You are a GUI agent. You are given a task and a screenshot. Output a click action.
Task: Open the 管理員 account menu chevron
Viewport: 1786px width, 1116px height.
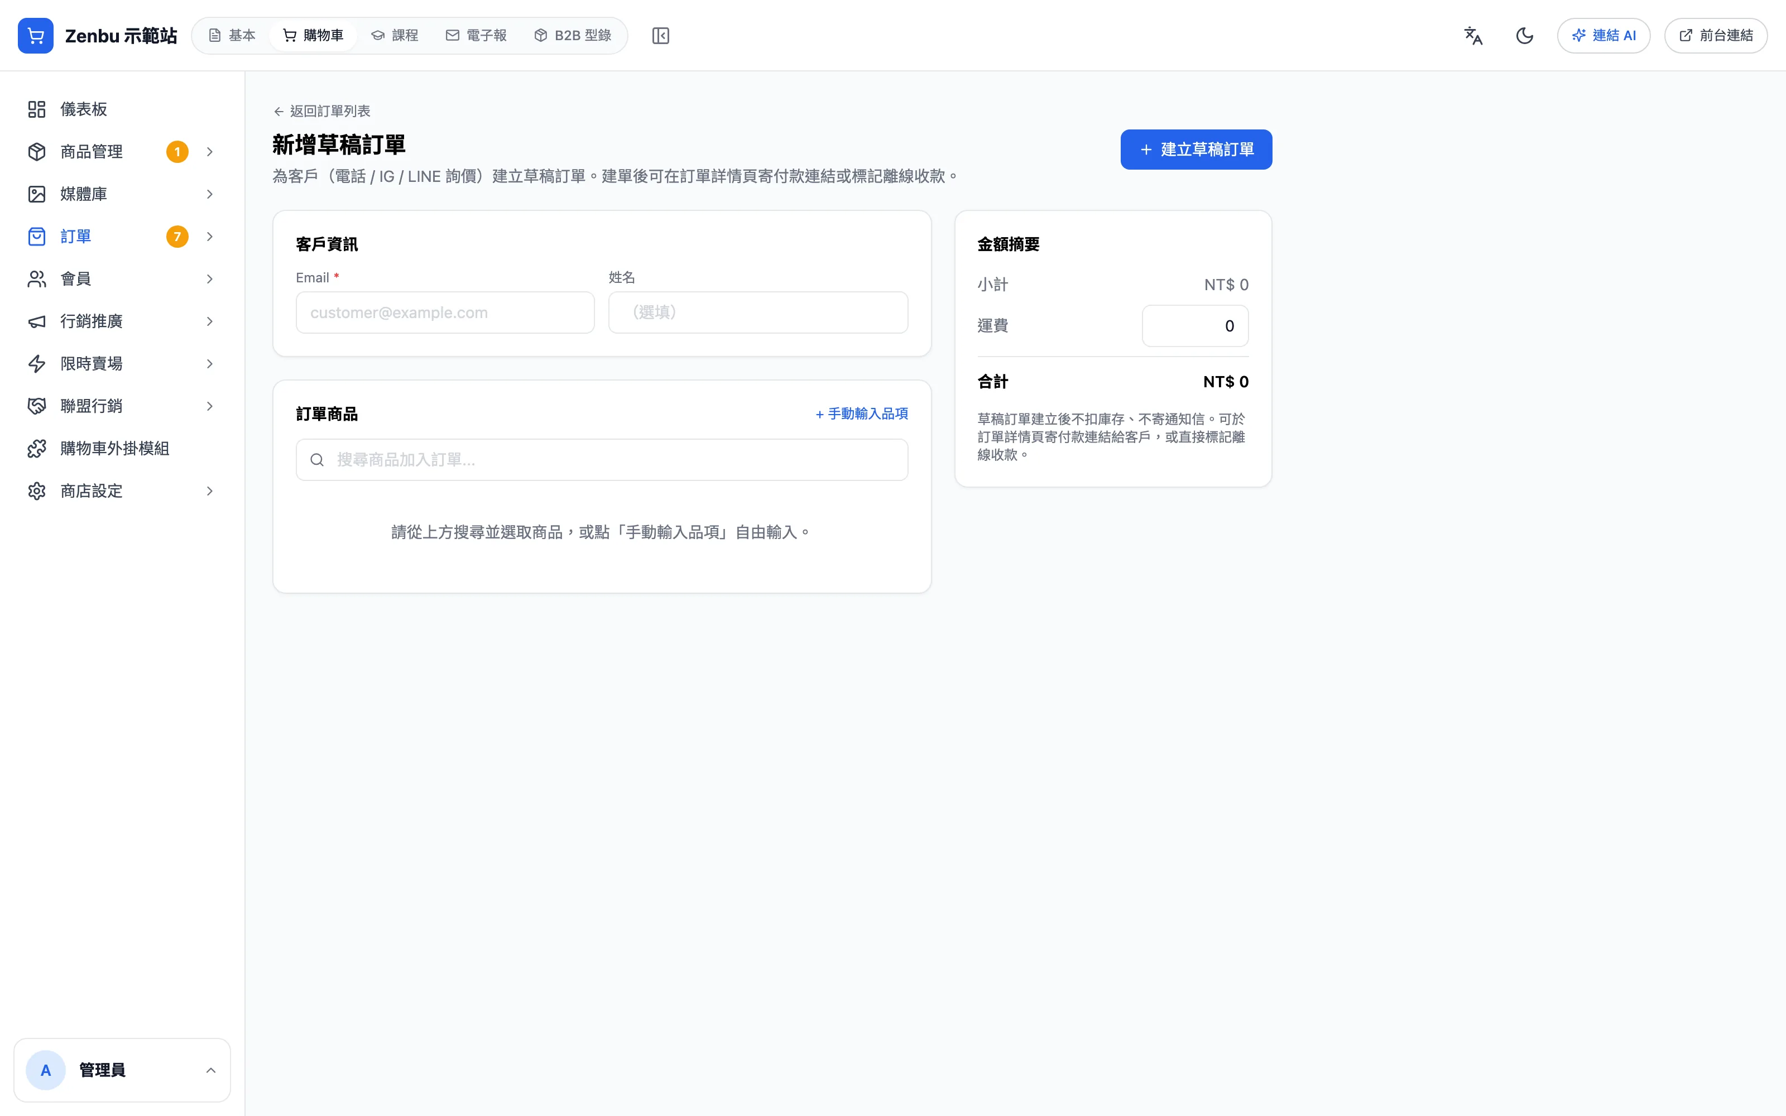(210, 1070)
